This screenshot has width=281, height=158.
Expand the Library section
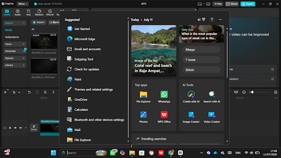(15, 65)
